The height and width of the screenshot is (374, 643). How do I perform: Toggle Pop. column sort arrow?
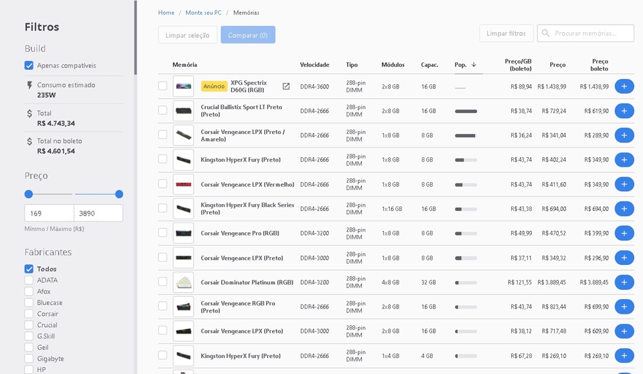[474, 65]
